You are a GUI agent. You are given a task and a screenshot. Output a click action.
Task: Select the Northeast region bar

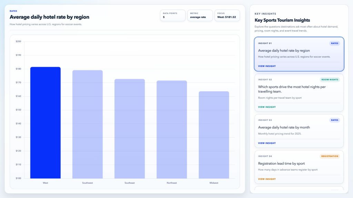coord(172,130)
